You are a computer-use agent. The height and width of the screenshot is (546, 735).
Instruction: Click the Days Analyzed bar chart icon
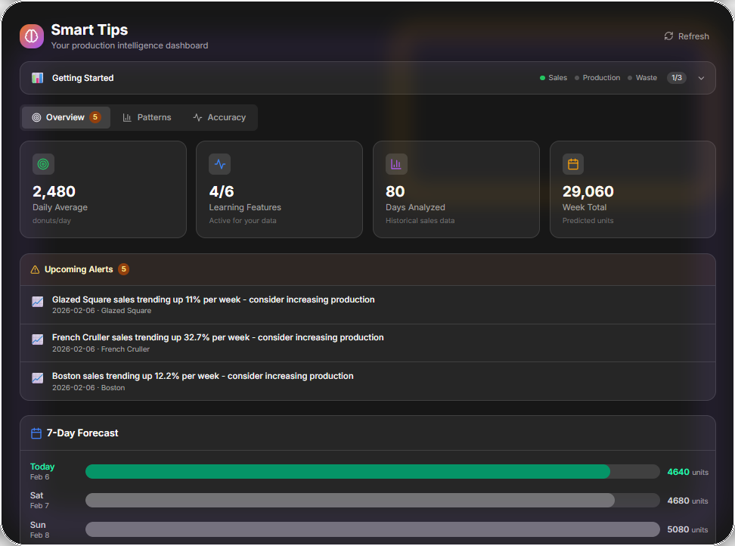(396, 164)
